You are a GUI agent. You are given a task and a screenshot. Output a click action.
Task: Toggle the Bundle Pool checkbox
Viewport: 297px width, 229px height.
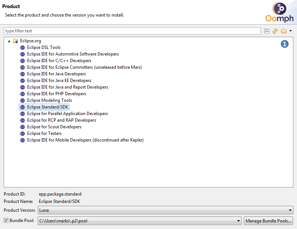[6, 221]
